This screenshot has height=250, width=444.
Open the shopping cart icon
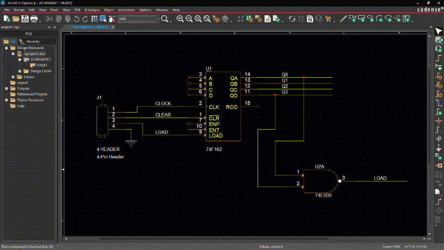click(x=328, y=19)
